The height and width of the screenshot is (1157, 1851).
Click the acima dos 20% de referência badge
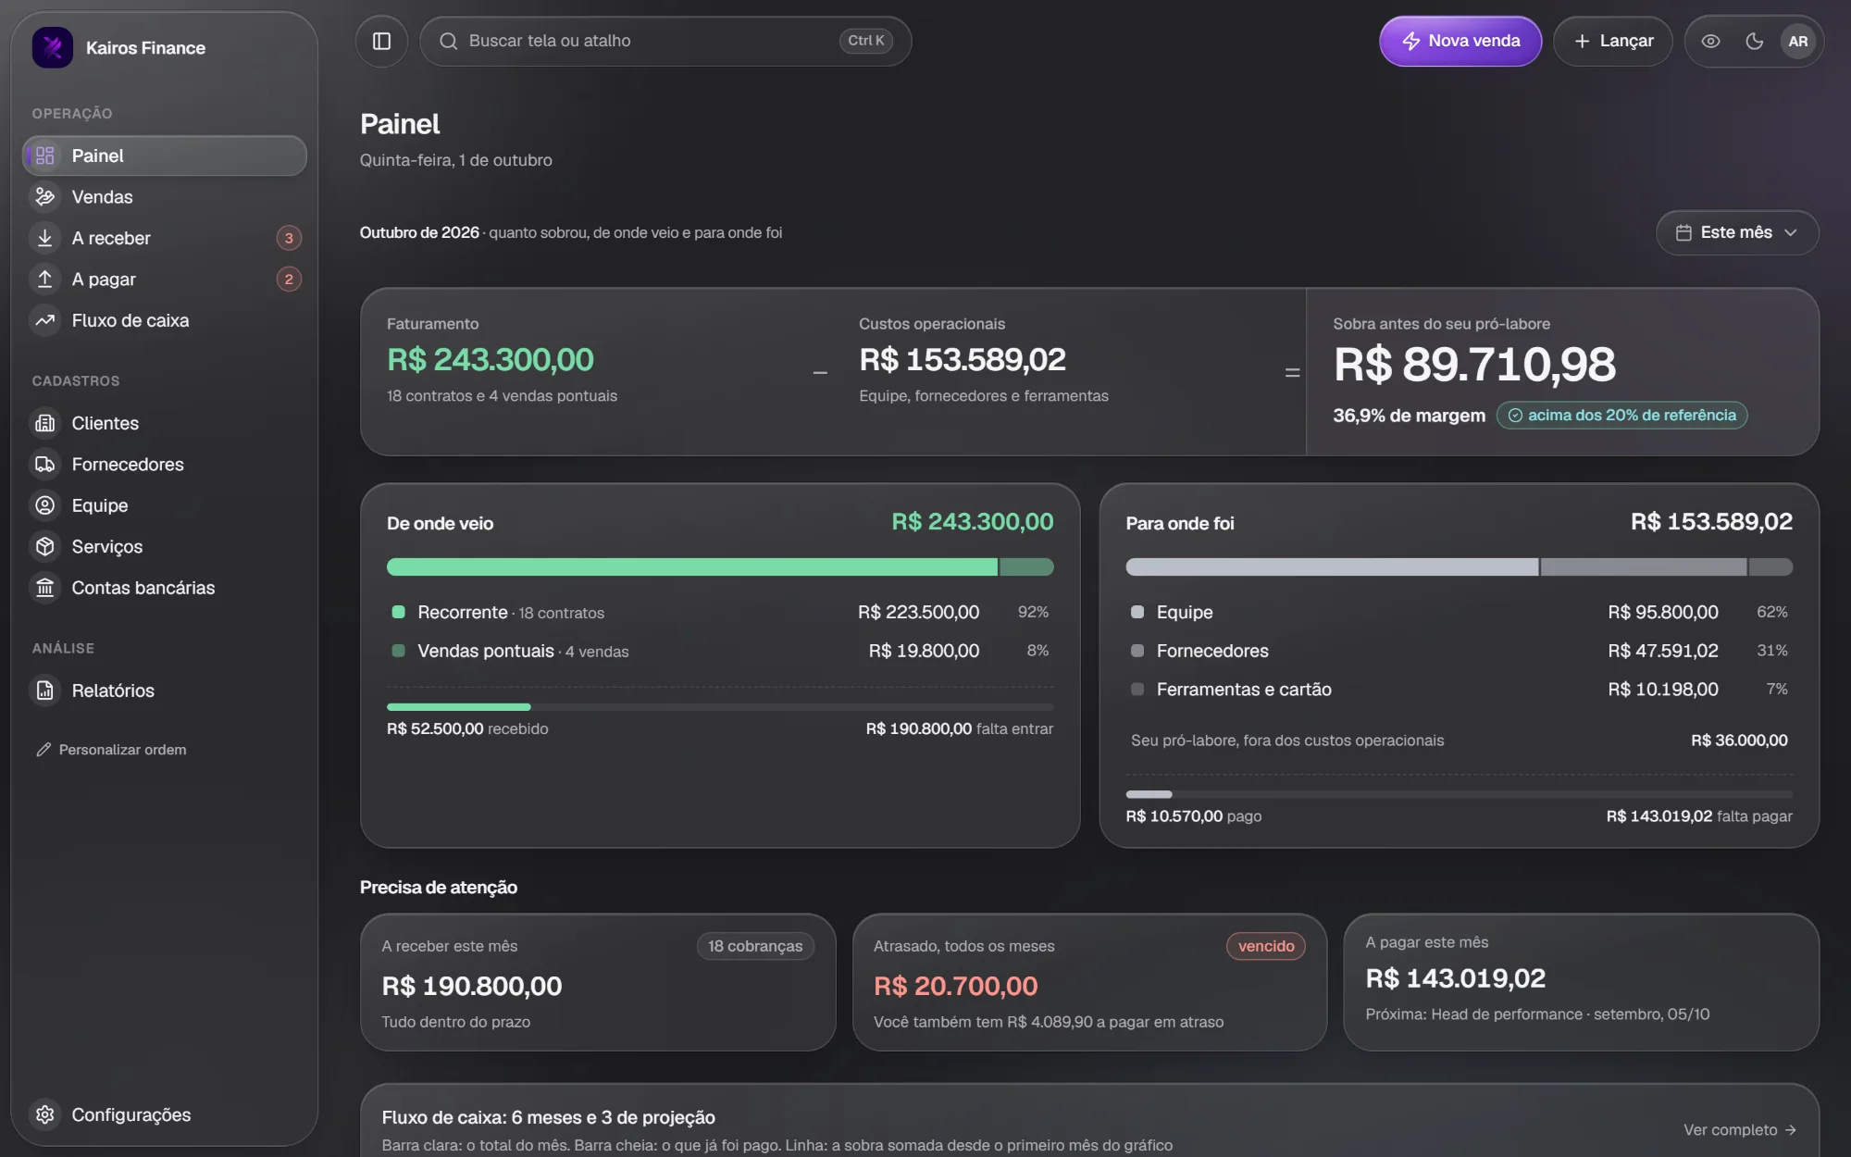(1621, 416)
